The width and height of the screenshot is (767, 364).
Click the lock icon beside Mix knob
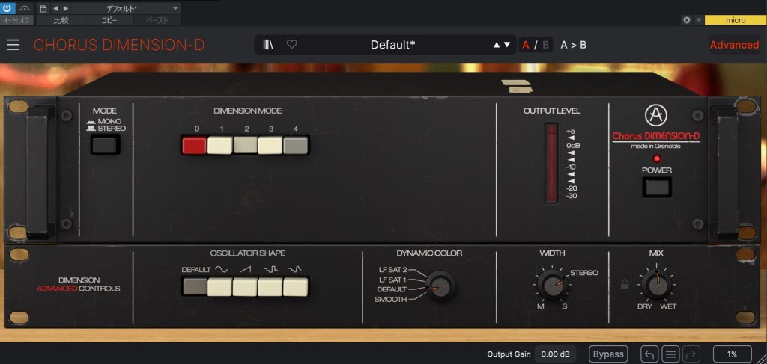pyautogui.click(x=625, y=284)
